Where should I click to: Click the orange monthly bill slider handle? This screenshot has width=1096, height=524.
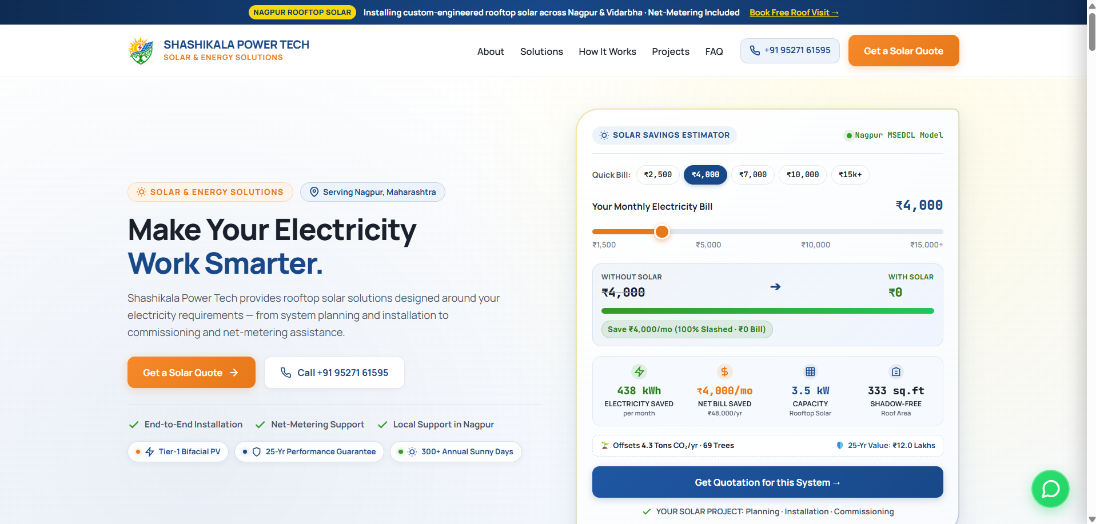tap(661, 231)
